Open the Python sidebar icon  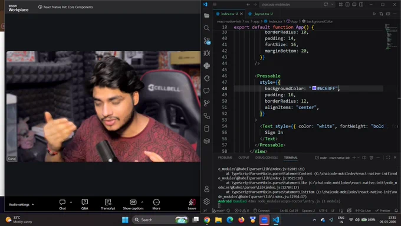pos(206,65)
